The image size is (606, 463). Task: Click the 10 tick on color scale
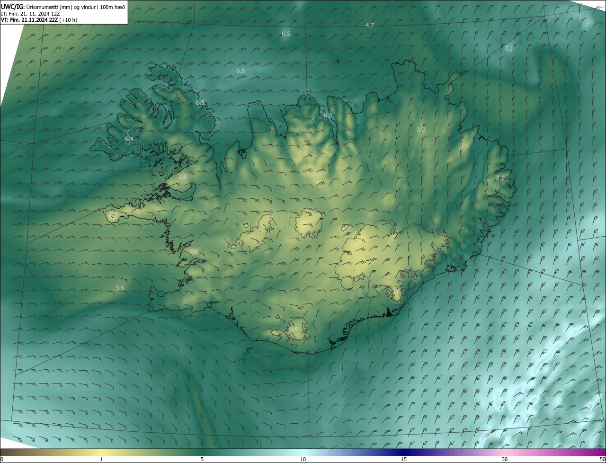click(x=303, y=459)
